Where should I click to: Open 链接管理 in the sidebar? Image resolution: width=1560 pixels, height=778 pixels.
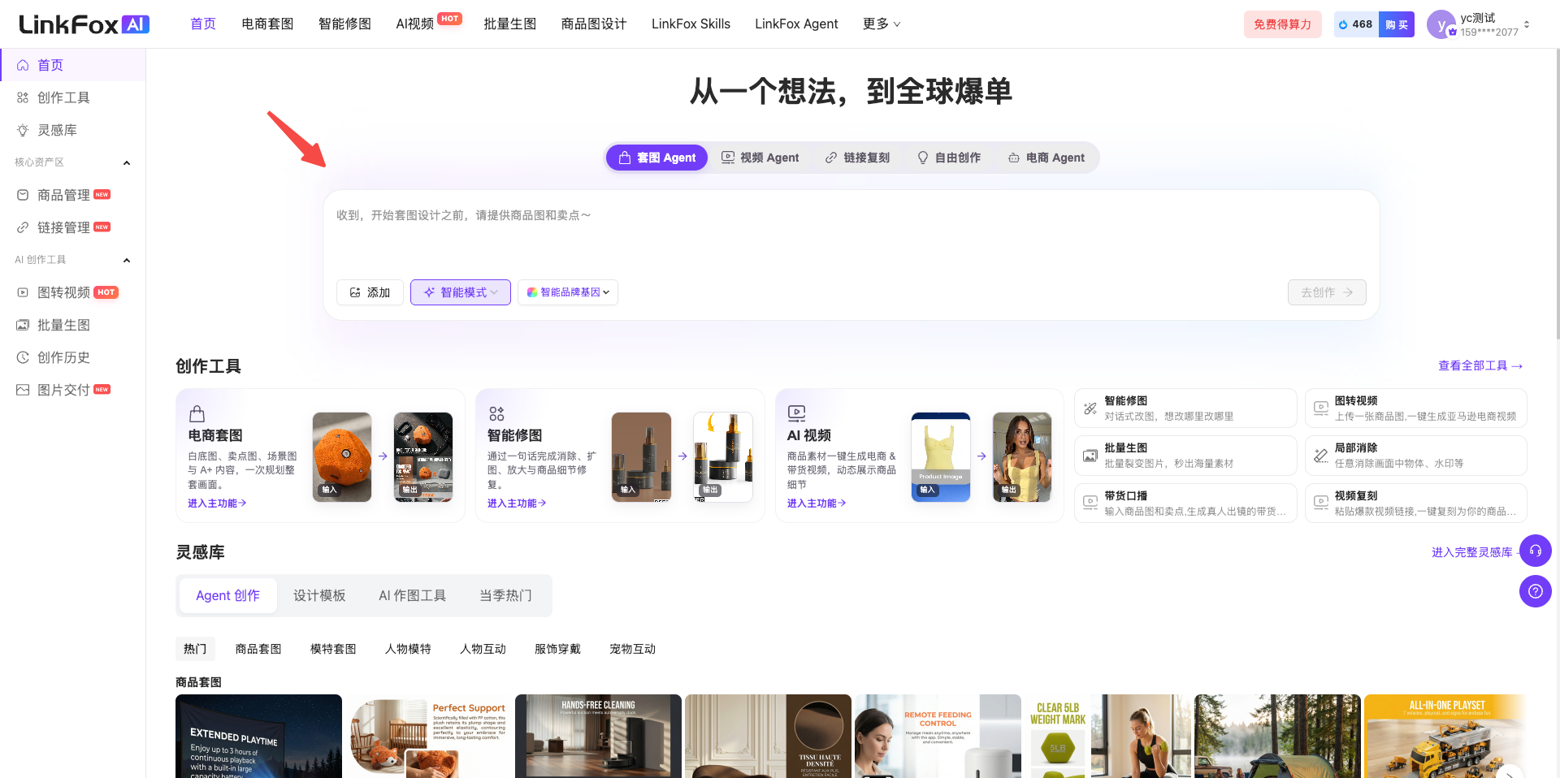point(73,227)
